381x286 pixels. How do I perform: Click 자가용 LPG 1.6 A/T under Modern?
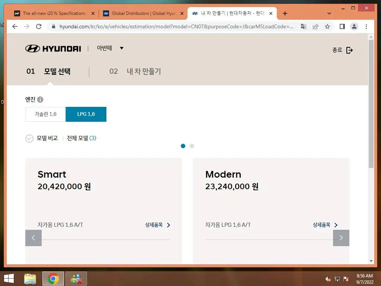pos(228,225)
